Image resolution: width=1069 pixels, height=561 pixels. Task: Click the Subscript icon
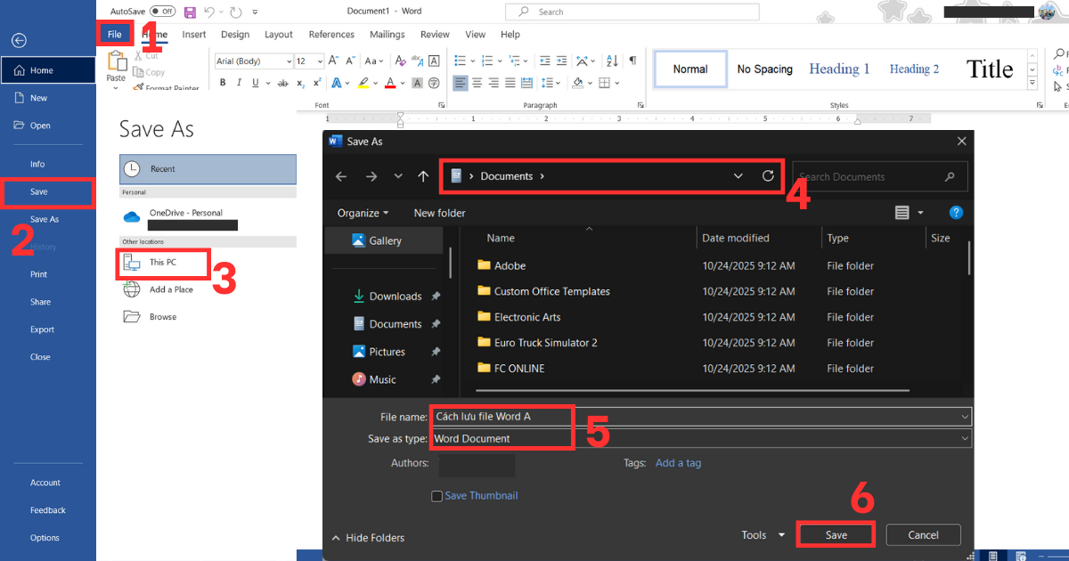(x=299, y=82)
